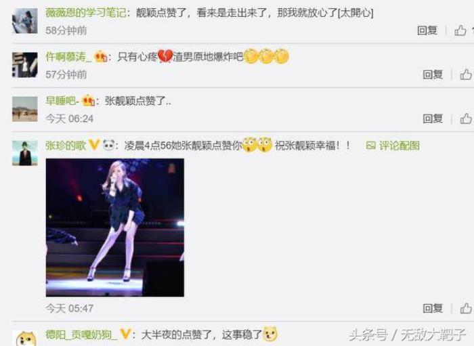The width and height of the screenshot is (474, 346).
Task: Open 仵啊慕涛 user avatar
Action: (25, 65)
